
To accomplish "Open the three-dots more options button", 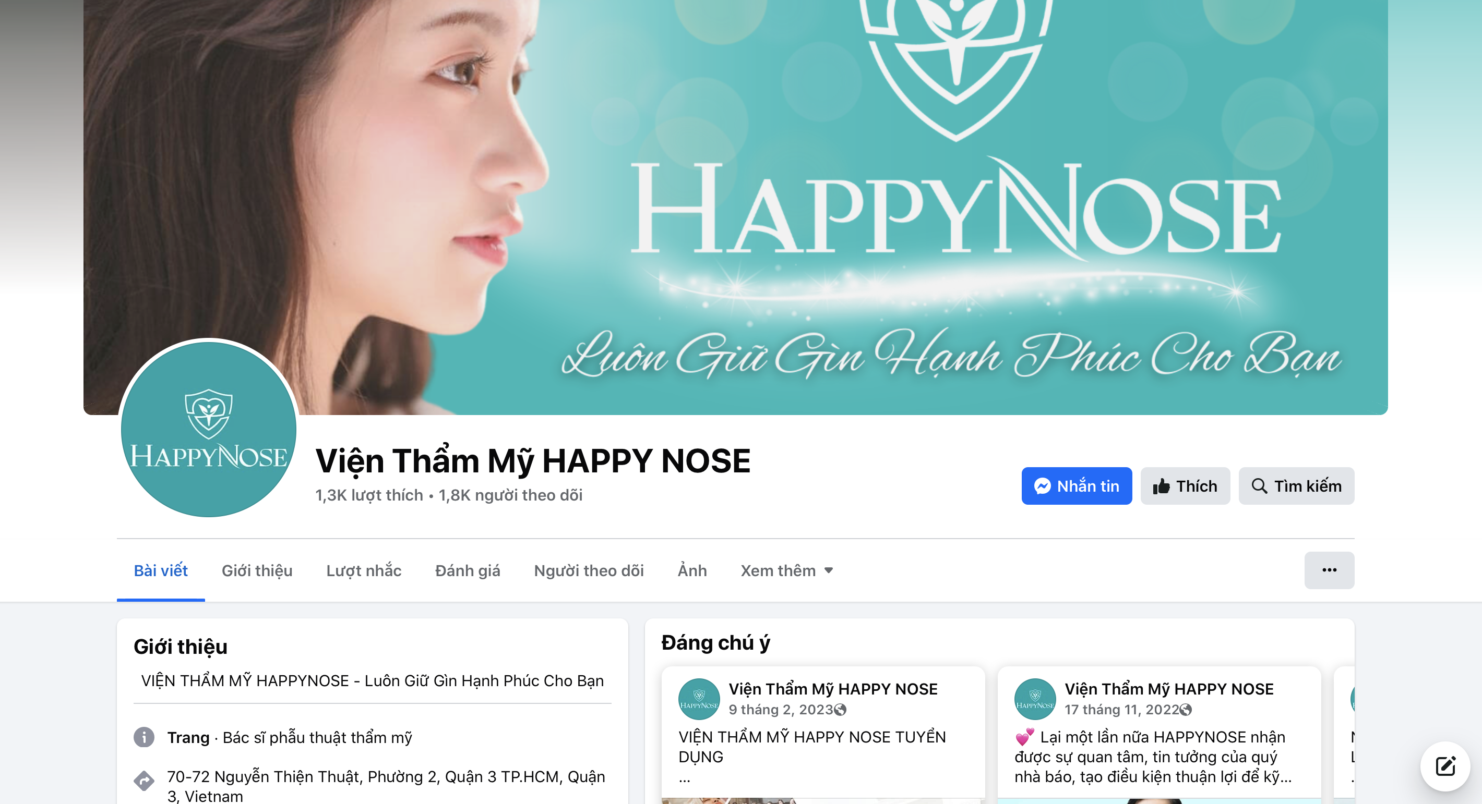I will (1329, 570).
